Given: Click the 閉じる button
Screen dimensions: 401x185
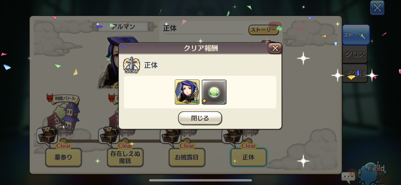Looking at the screenshot, I should tap(200, 118).
